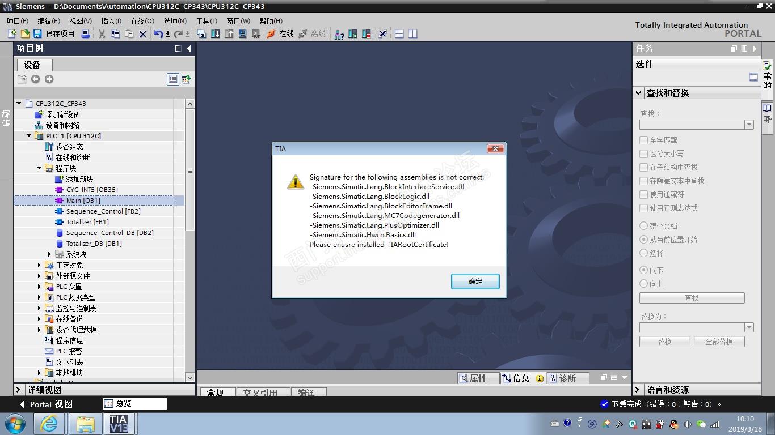
Task: Click the print icon in the toolbar
Action: tap(86, 34)
